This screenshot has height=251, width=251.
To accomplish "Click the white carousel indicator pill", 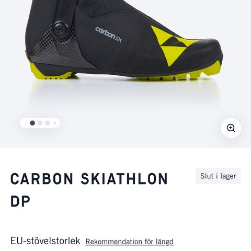I will 40,123.
